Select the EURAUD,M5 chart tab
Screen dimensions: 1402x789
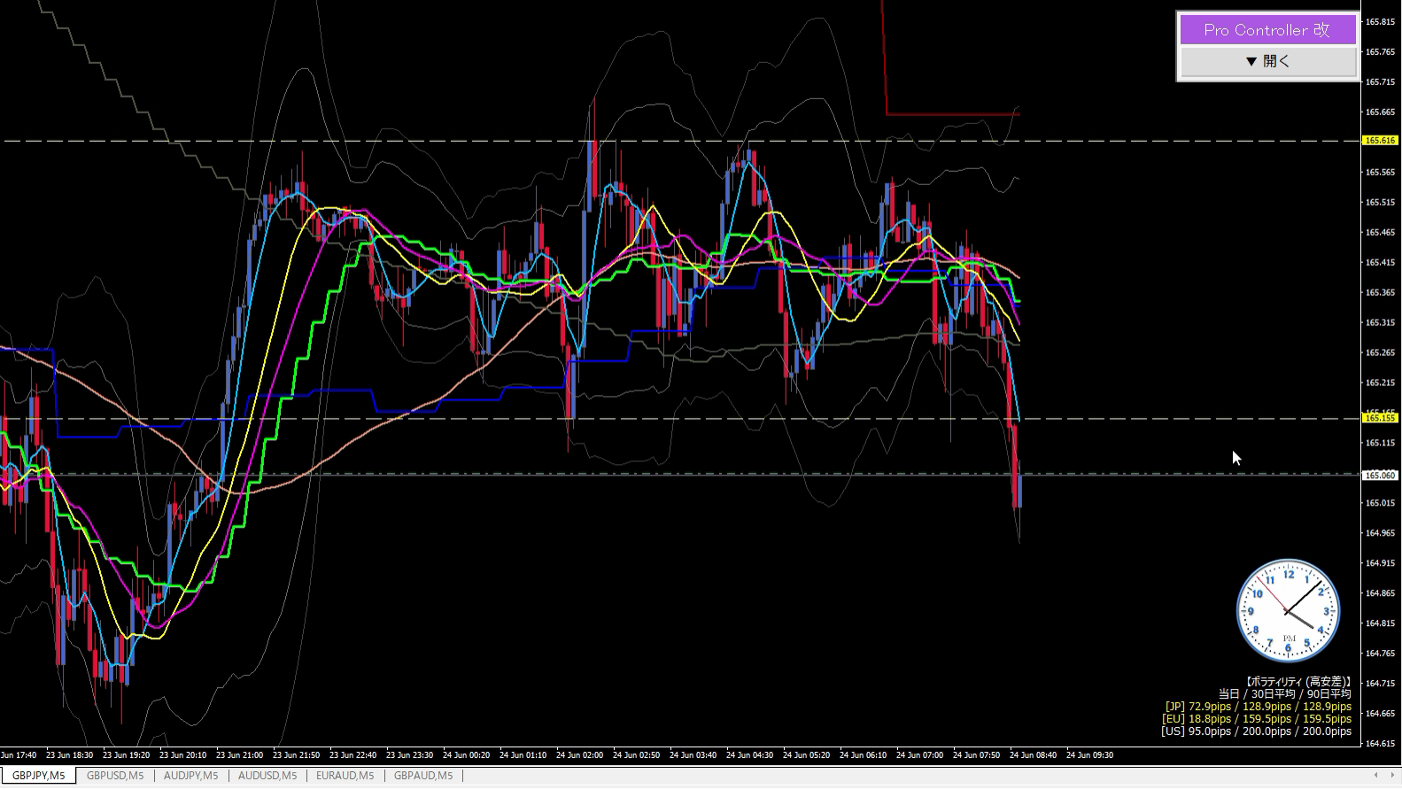tap(345, 776)
